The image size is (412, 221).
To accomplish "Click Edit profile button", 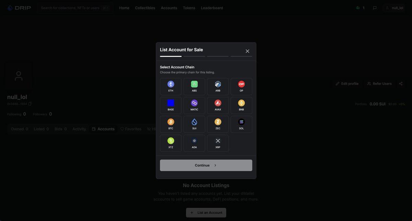I will pos(347,84).
